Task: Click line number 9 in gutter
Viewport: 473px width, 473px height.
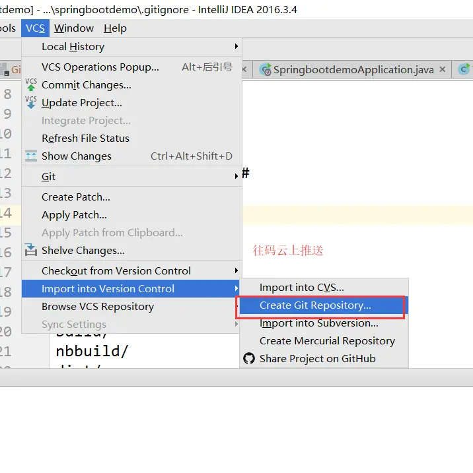Action: point(7,114)
